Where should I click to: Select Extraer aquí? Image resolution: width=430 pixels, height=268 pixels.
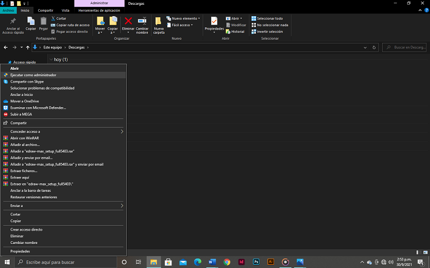tap(63, 177)
